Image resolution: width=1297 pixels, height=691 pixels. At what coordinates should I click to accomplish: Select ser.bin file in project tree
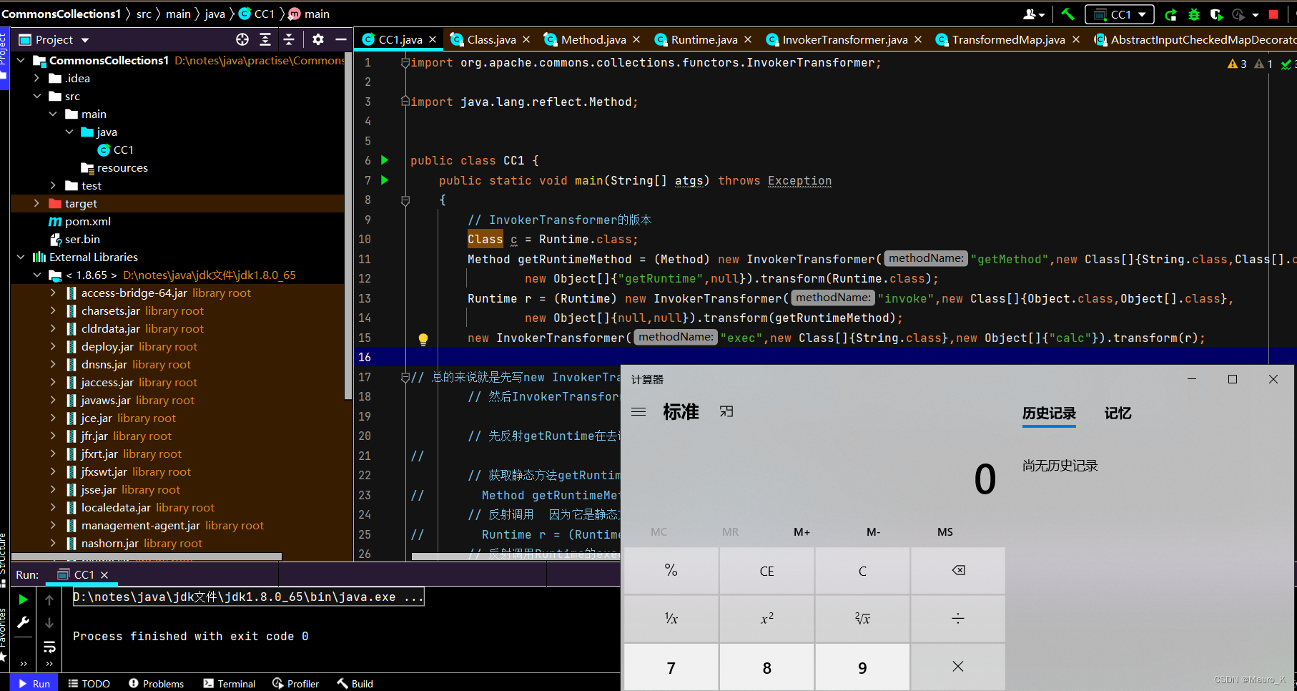click(x=74, y=239)
